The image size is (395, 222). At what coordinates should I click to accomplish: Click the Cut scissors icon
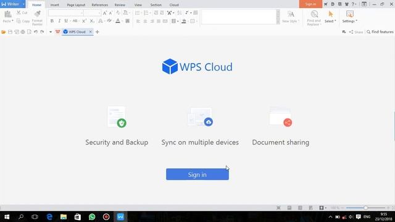pos(19,12)
